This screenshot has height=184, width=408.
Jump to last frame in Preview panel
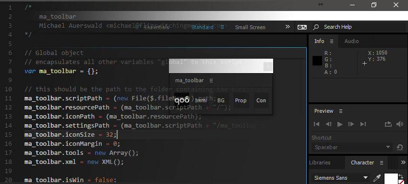pyautogui.click(x=363, y=124)
